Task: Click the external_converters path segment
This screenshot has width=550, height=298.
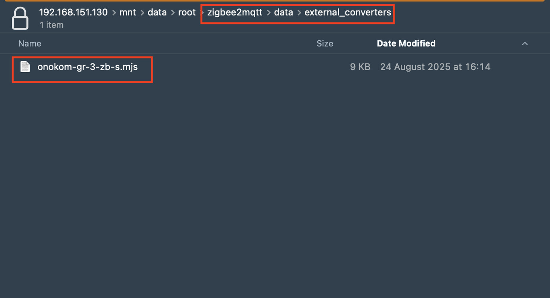Action: [x=348, y=12]
